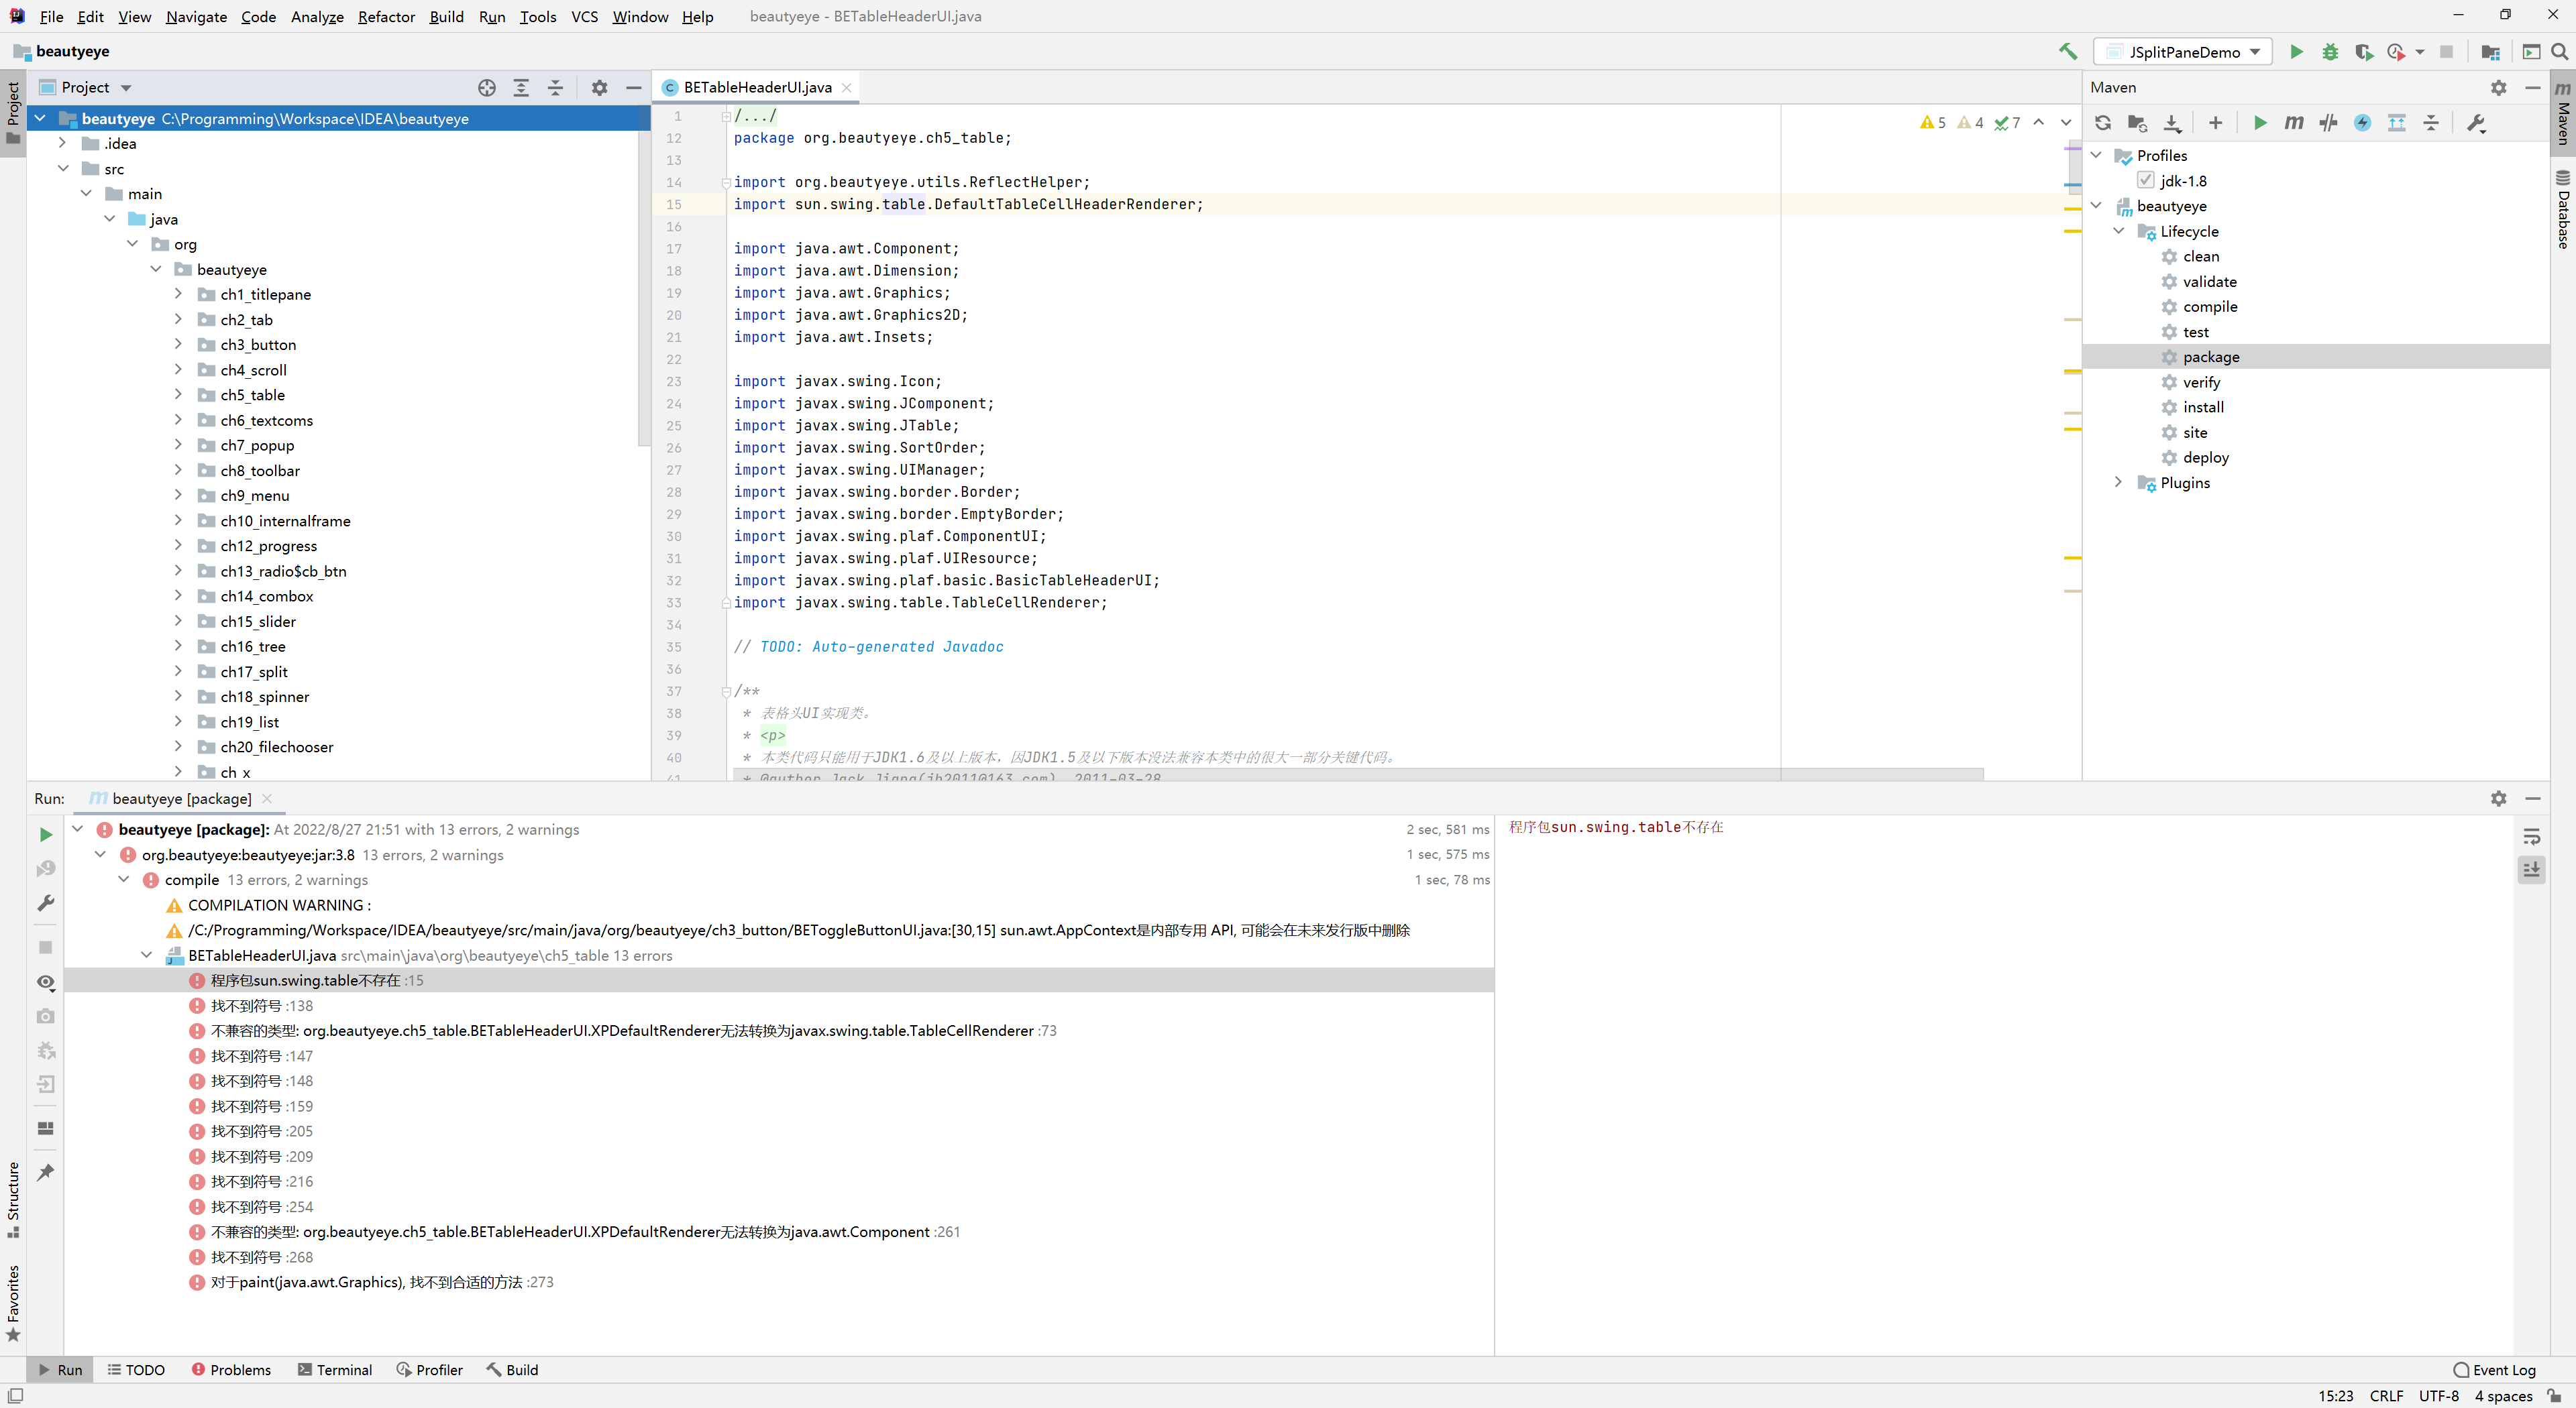Hide the Run tool window
The image size is (2576, 1408).
click(2533, 799)
